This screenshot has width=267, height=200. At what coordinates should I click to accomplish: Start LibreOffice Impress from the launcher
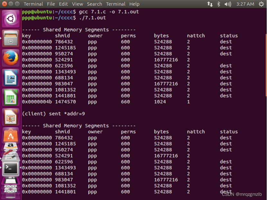pyautogui.click(x=11, y=117)
